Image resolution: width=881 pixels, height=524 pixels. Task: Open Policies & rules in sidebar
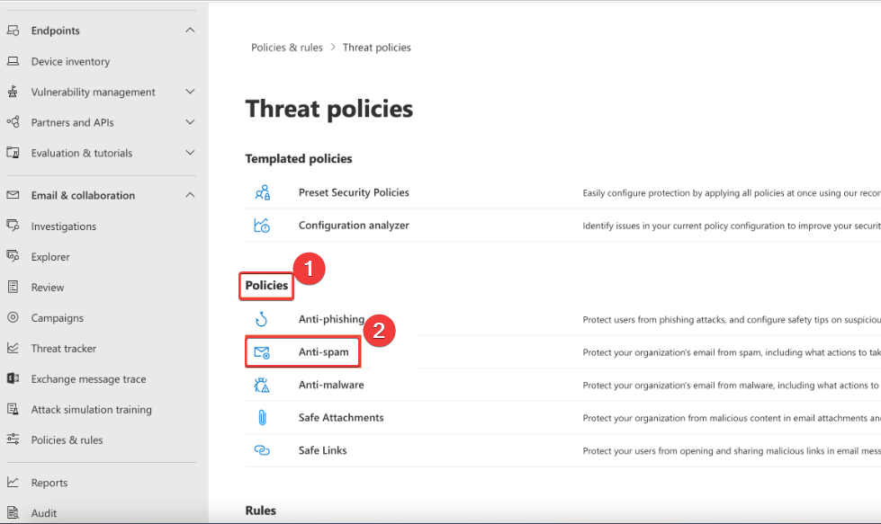[67, 440]
